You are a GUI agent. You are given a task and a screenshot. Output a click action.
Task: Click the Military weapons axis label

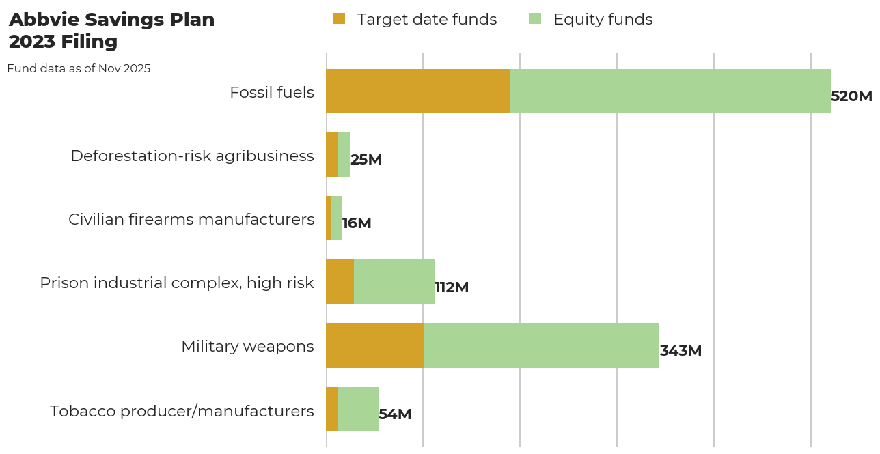[x=247, y=346]
